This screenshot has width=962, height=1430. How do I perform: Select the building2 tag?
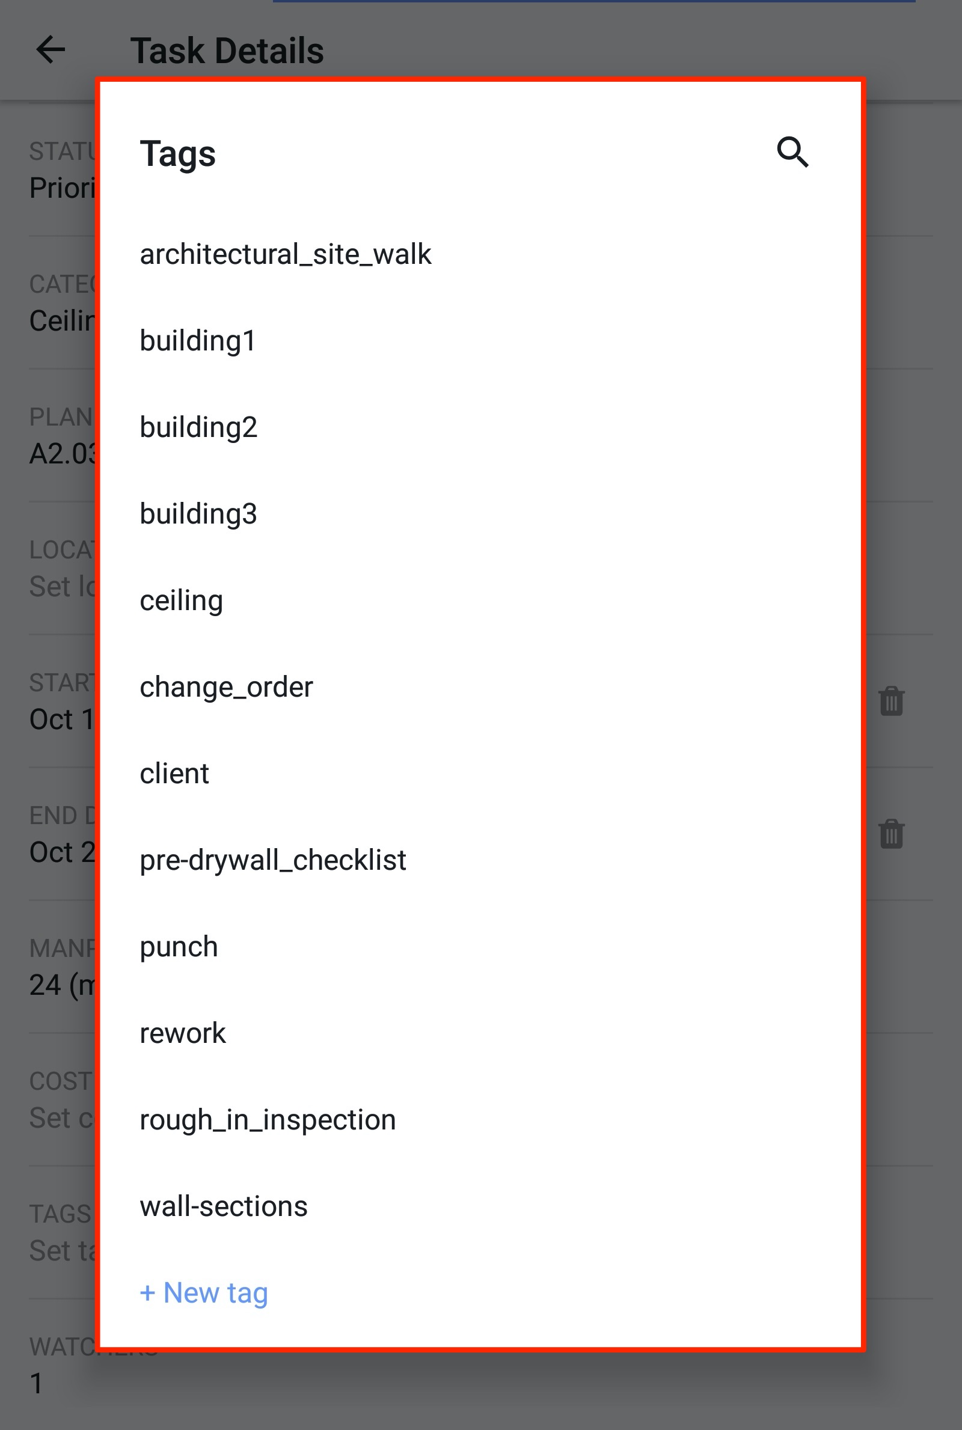[200, 427]
